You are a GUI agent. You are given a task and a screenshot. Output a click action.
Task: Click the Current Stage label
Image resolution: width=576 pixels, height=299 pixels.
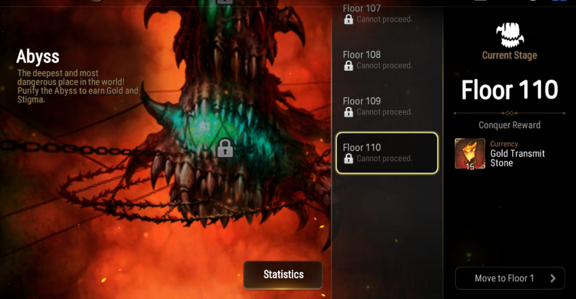(x=510, y=55)
